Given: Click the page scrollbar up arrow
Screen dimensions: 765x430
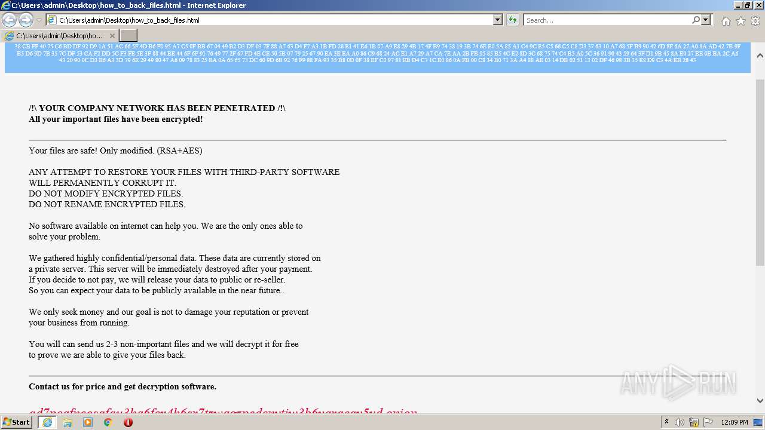Looking at the screenshot, I should [x=760, y=56].
